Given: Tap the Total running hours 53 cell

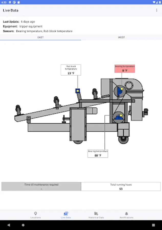Looking at the screenshot, I should click(121, 187).
